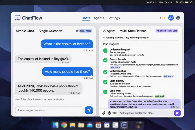This screenshot has width=195, height=130.
Task: Click the web_search tag under Search the web
Action: pos(115,67)
